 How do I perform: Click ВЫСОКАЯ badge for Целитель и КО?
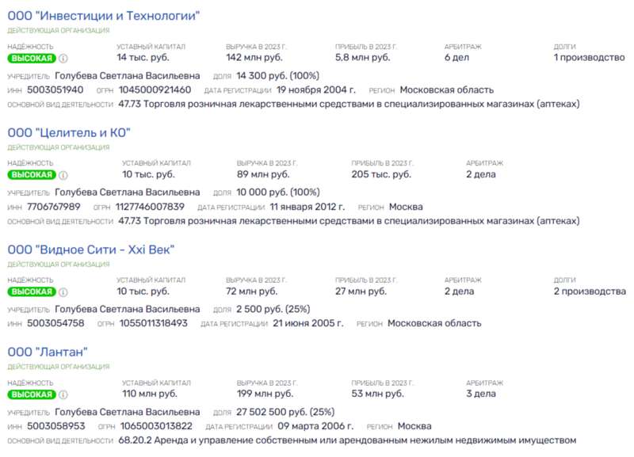pos(32,175)
